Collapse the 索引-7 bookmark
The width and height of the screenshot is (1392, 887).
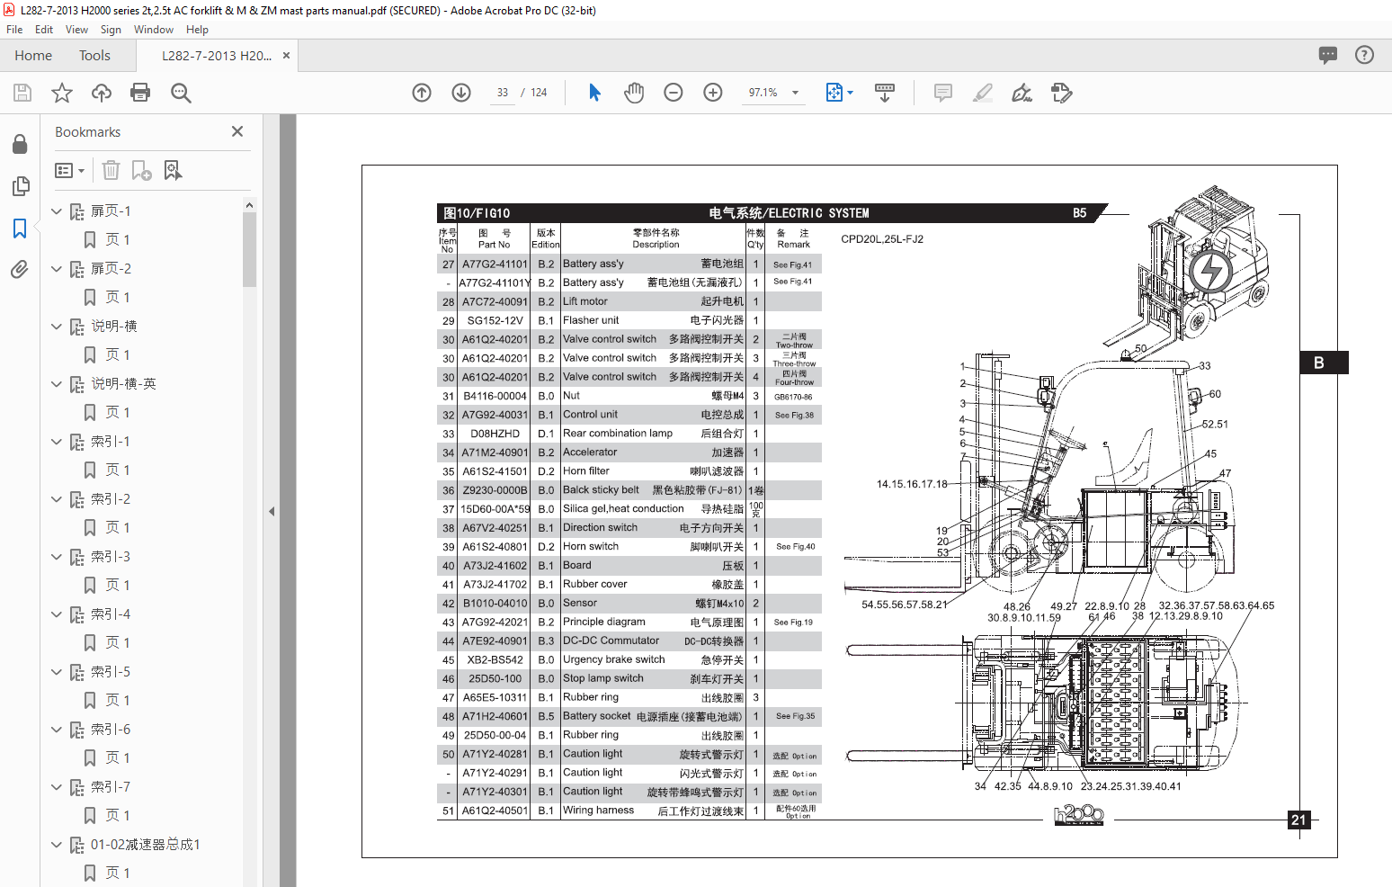click(x=57, y=787)
